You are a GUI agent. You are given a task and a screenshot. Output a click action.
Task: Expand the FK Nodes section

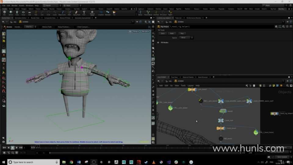coord(158,42)
